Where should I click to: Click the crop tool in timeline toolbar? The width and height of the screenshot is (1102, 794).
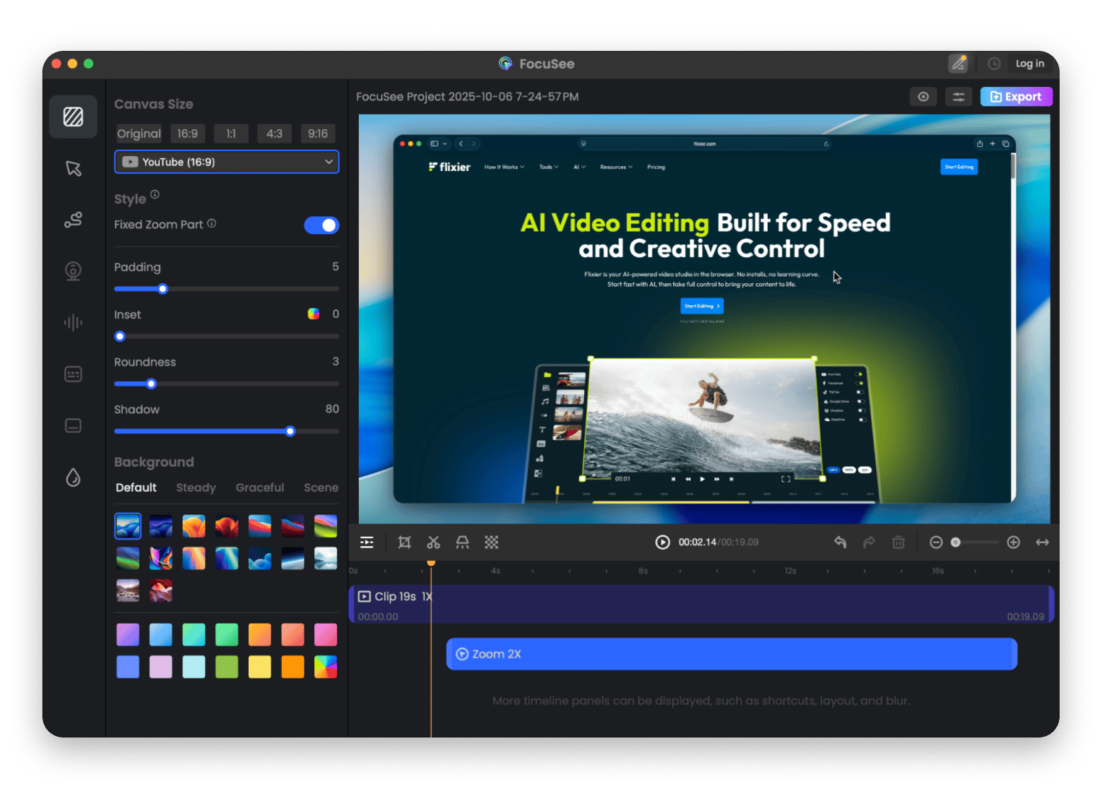pyautogui.click(x=404, y=543)
